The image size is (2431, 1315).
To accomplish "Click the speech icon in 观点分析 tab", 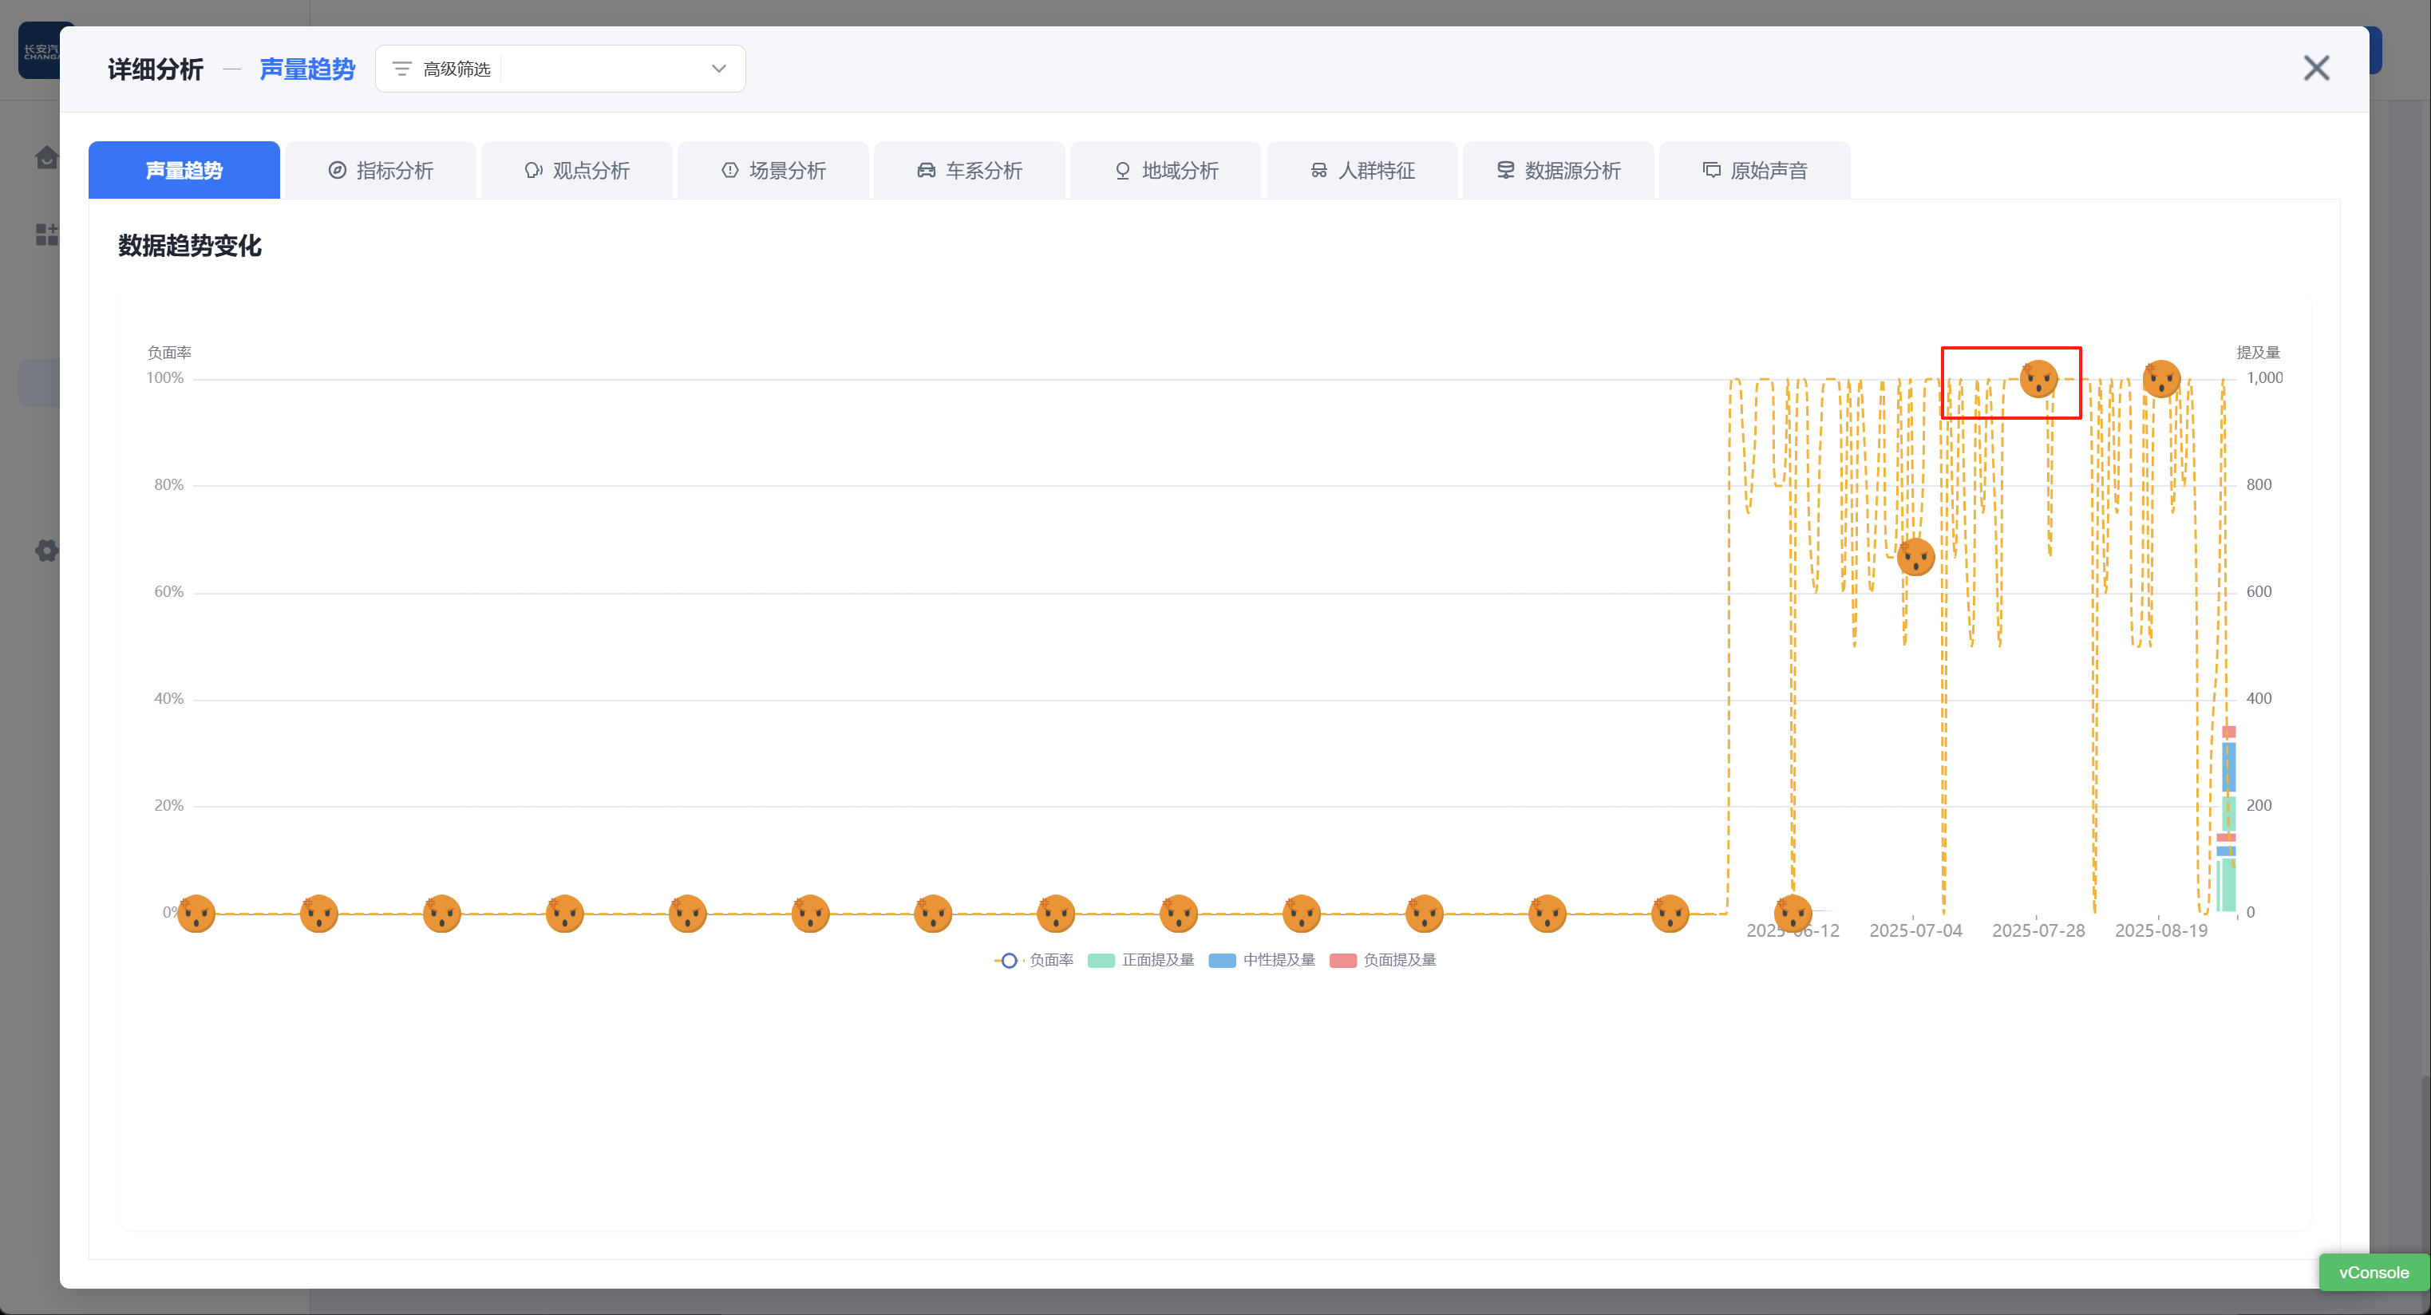I will (533, 170).
